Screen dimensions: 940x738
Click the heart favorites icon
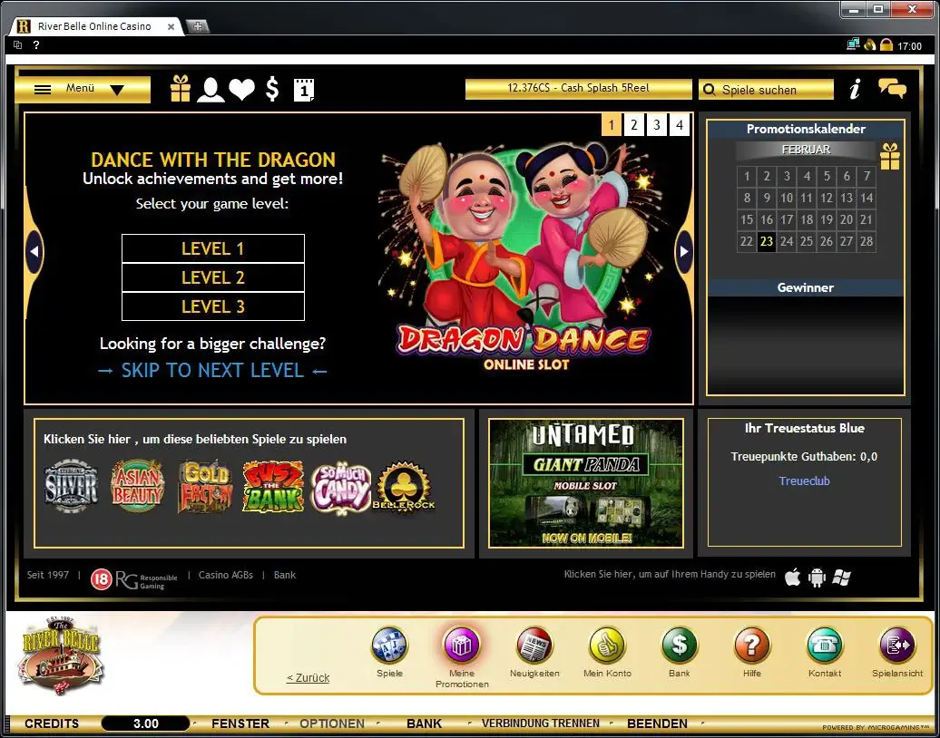pyautogui.click(x=241, y=89)
